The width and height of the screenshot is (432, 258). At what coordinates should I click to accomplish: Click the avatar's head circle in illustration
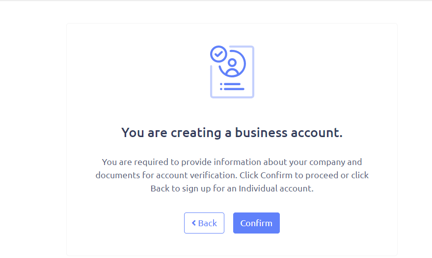(x=232, y=63)
